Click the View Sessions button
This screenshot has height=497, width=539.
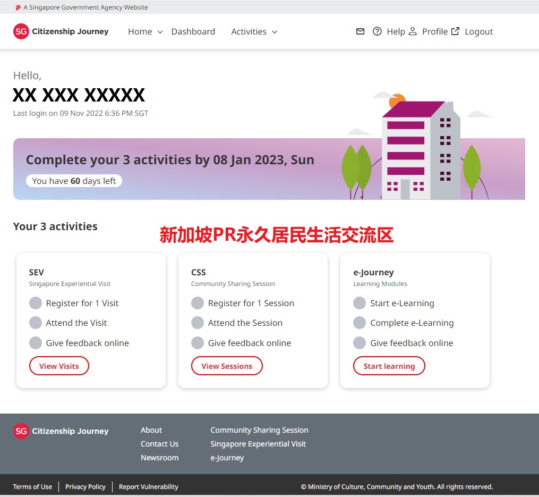pos(227,366)
